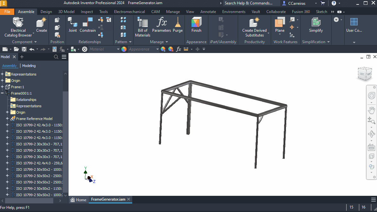Click the Appearance color wheel swatch
The width and height of the screenshot is (377, 212).
(x=125, y=49)
